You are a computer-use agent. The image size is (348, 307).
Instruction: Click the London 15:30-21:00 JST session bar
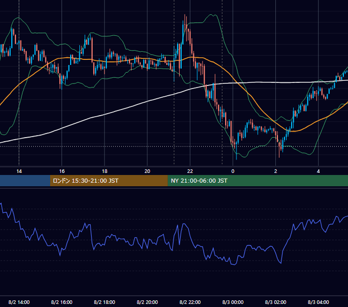[x=108, y=181]
